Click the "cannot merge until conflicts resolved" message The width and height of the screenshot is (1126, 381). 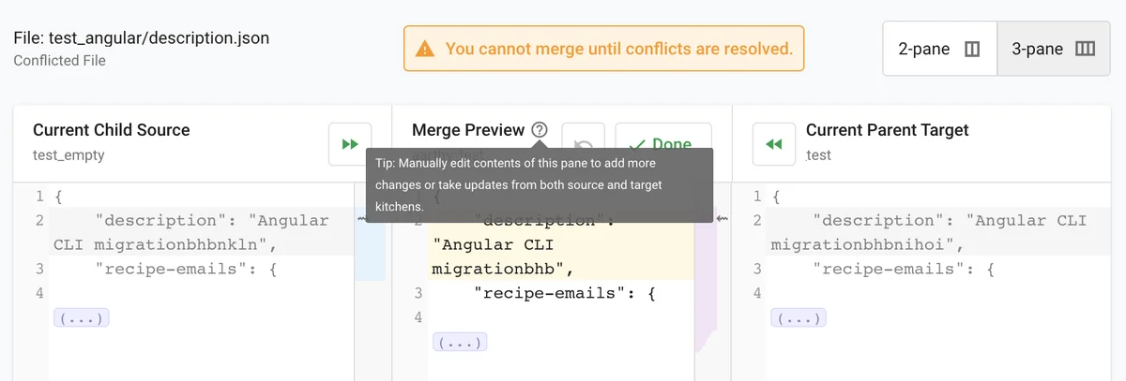(x=618, y=48)
